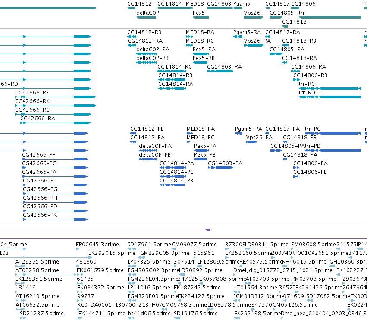Select the trr-PC protein label
The width and height of the screenshot is (367, 320).
point(313,129)
